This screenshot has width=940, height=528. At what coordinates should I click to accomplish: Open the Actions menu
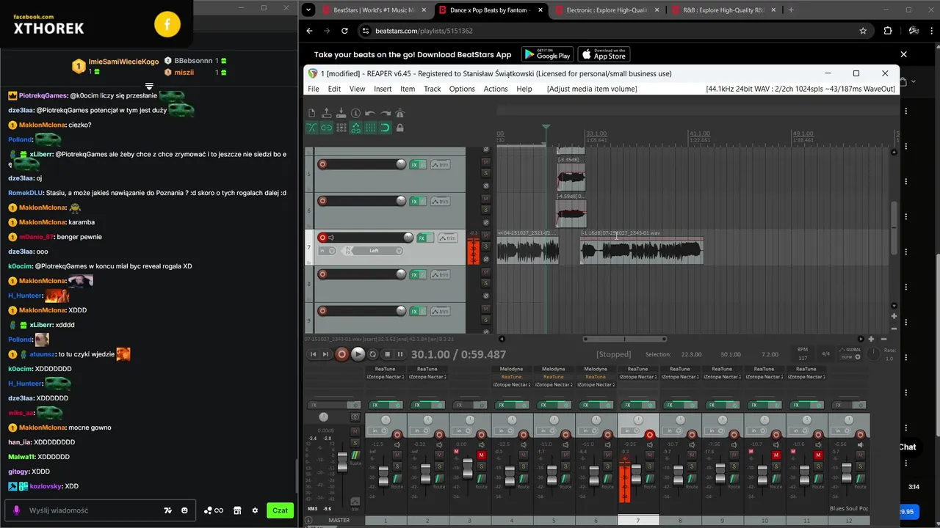496,89
